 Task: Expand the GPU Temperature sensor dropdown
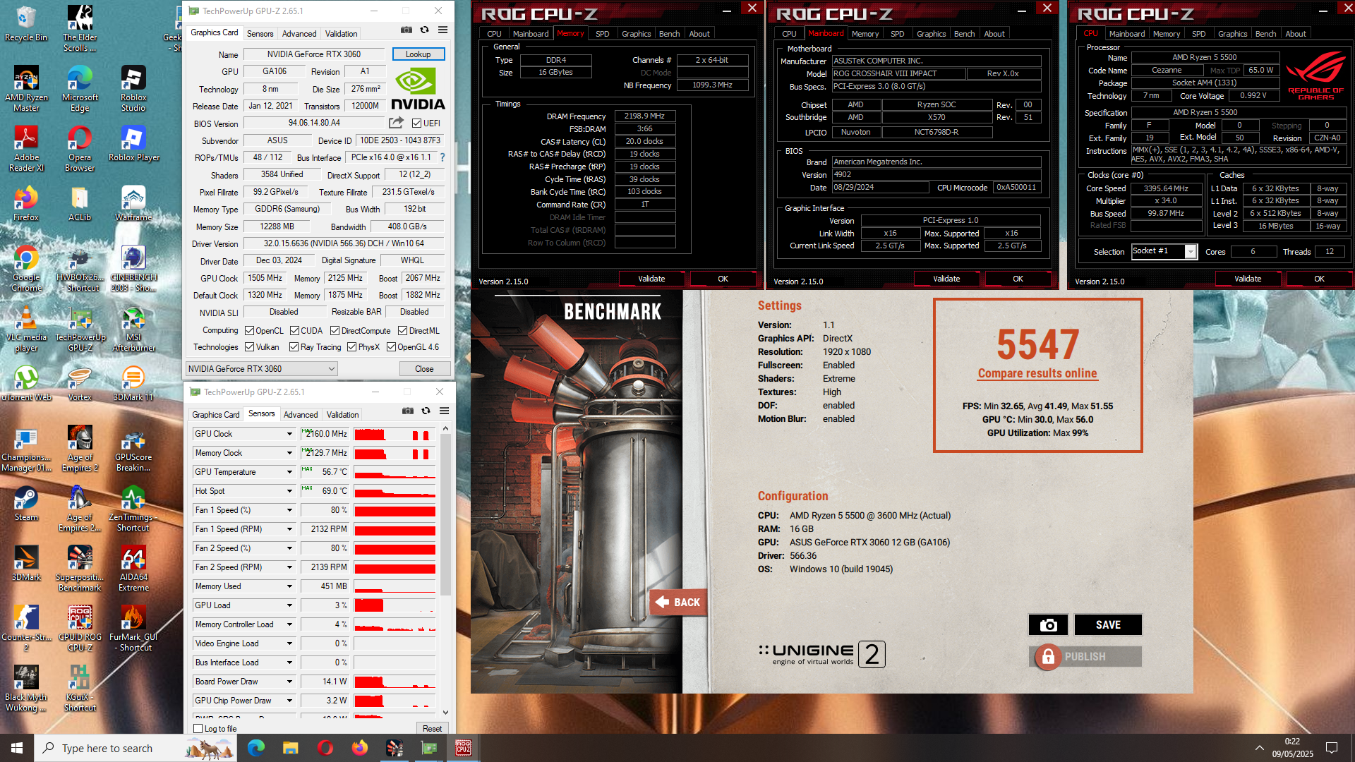click(x=289, y=472)
